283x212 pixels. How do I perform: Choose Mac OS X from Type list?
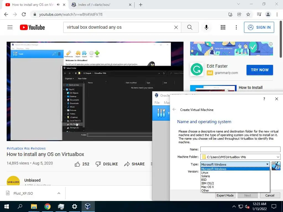pos(235,187)
